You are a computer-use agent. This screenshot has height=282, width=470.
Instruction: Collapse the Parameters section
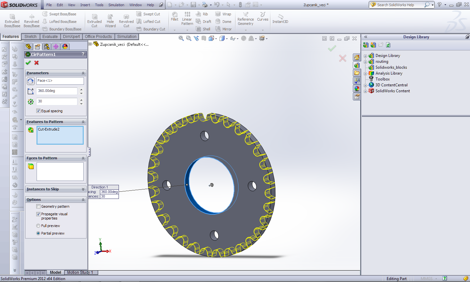(83, 73)
